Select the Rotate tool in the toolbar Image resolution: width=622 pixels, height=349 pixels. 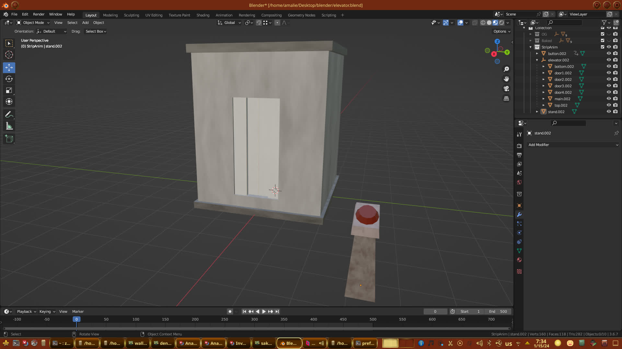(x=9, y=79)
